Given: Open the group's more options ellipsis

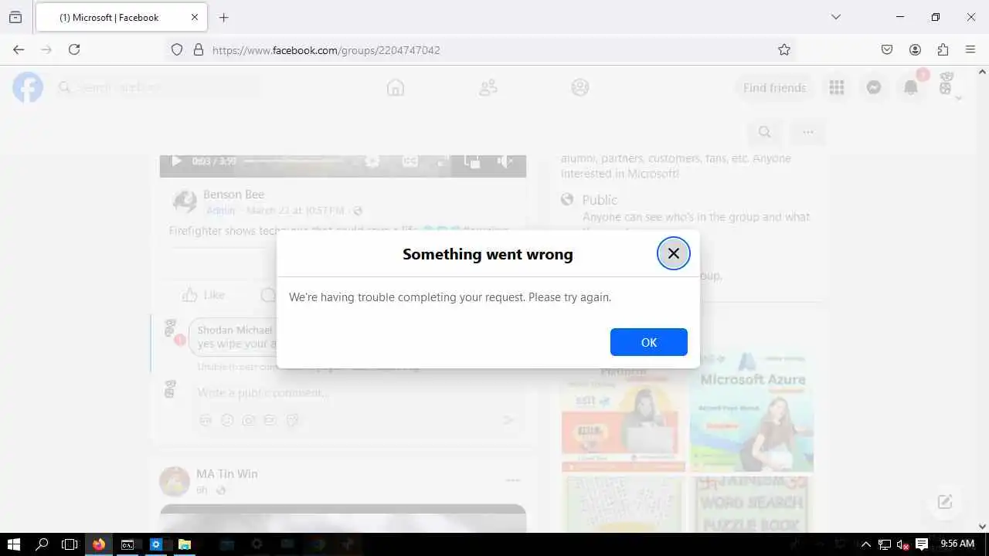Looking at the screenshot, I should point(808,132).
